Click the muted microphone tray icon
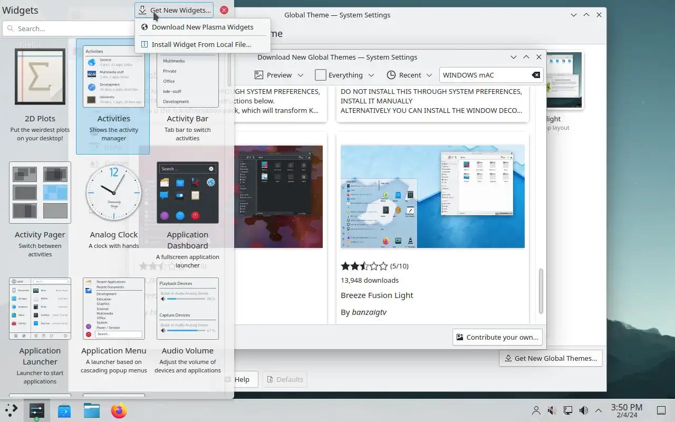The image size is (675, 422). [552, 410]
